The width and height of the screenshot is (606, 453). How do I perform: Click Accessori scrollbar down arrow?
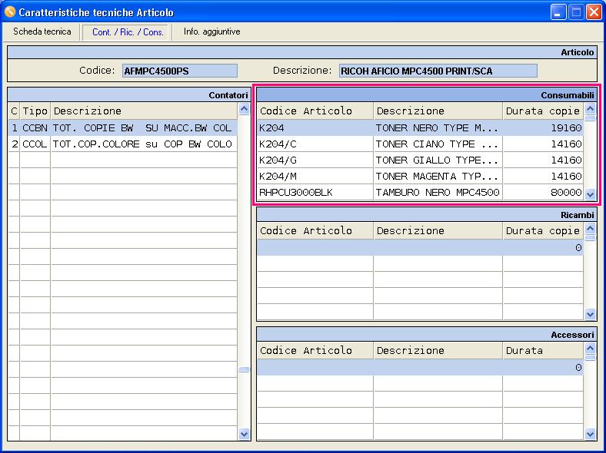590,434
